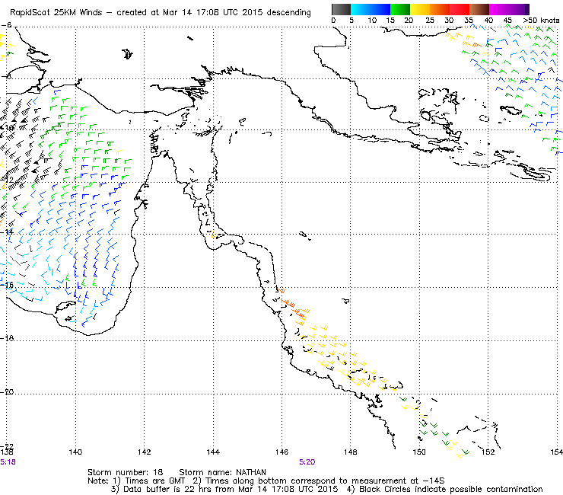Click the longitude label 148

tap(351, 452)
